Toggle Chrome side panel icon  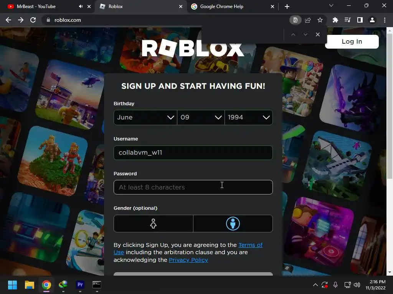coord(360,20)
